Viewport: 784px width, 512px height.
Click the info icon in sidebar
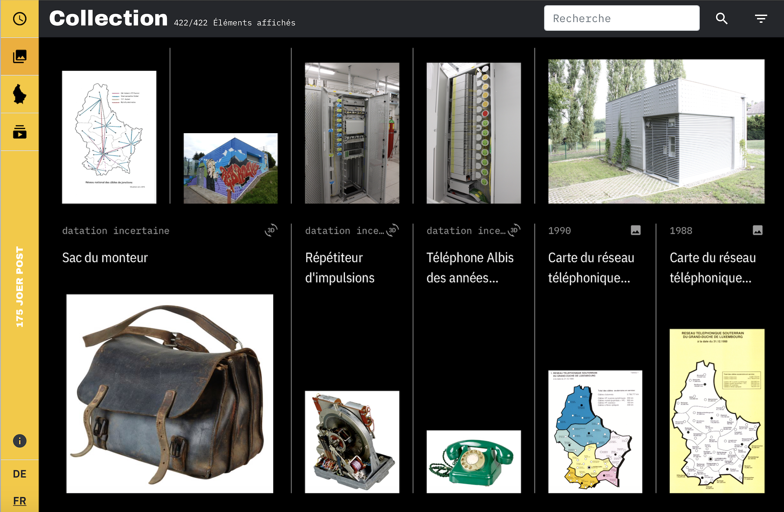coord(19,441)
